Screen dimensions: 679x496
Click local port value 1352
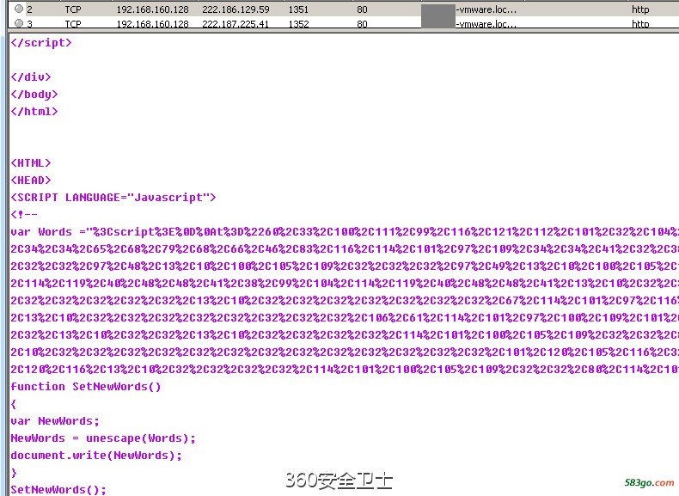[x=298, y=24]
